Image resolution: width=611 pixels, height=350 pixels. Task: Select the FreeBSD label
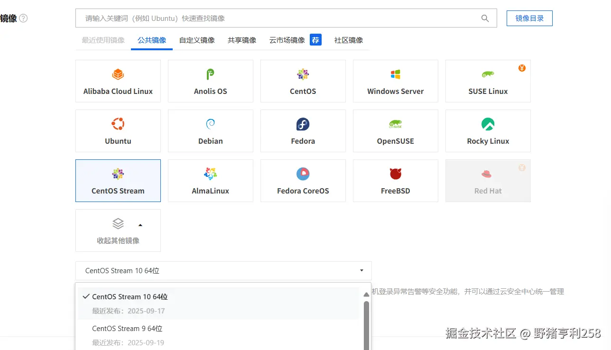[396, 191]
